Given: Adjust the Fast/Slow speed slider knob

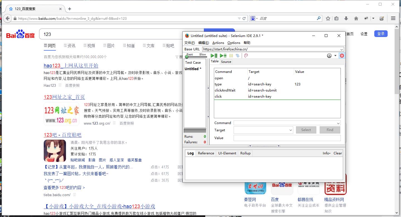Looking at the screenshot, I should (x=187, y=57).
